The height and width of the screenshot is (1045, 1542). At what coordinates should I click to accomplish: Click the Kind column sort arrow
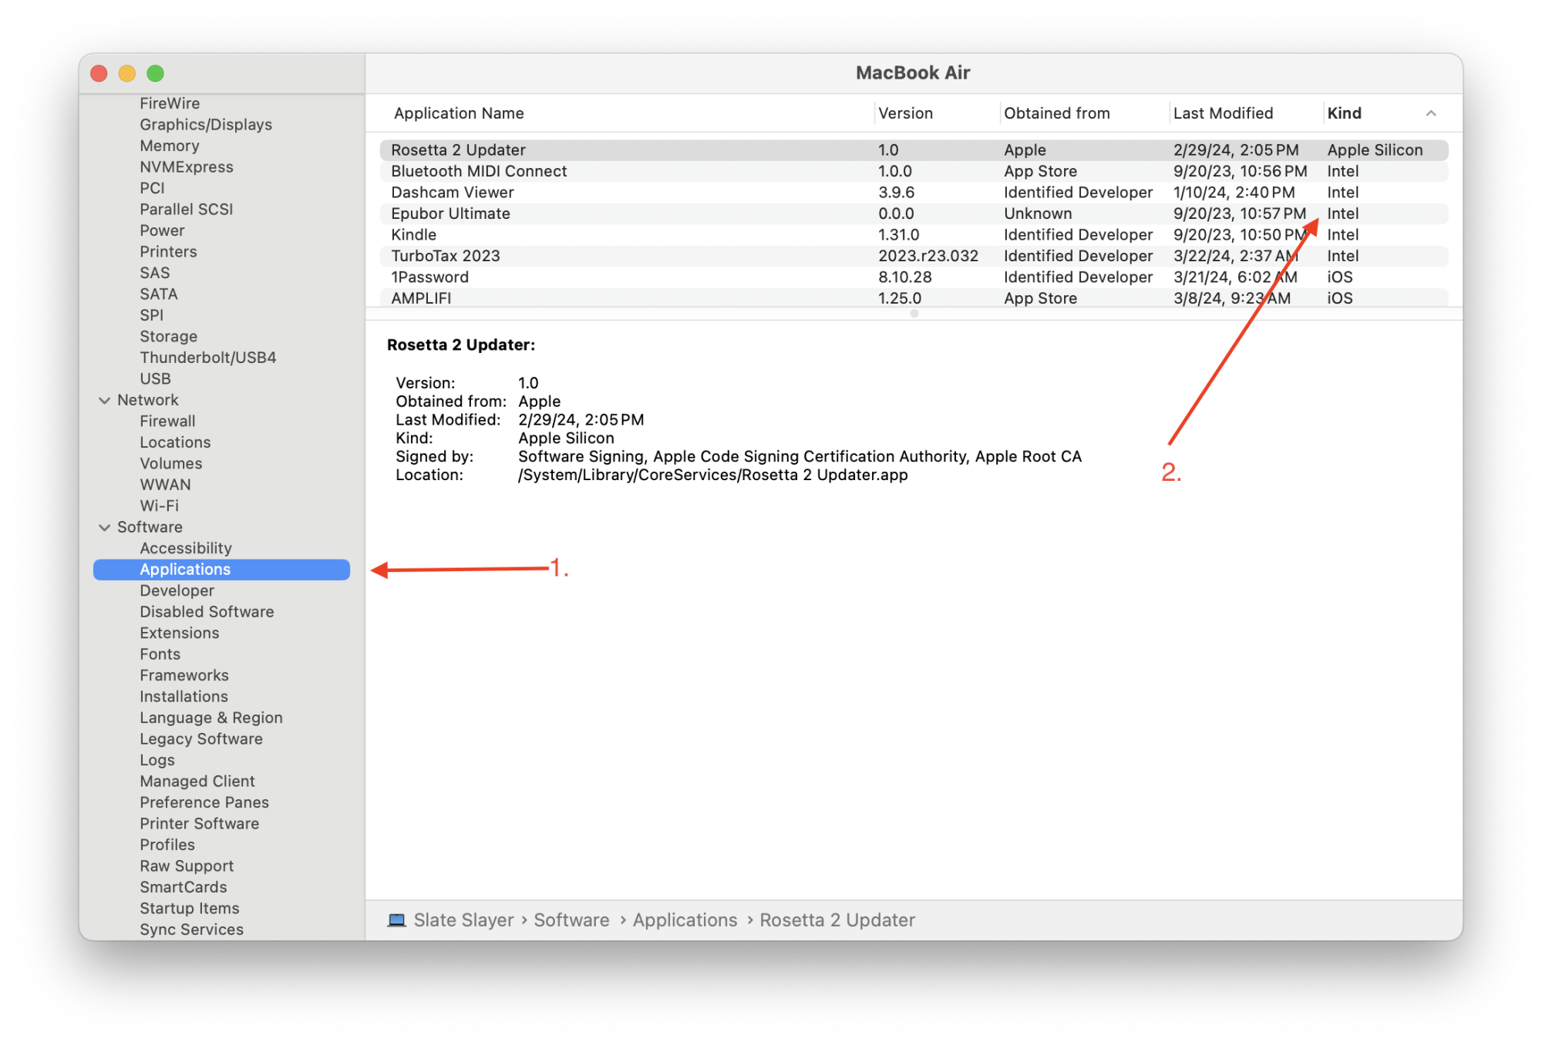1431,113
